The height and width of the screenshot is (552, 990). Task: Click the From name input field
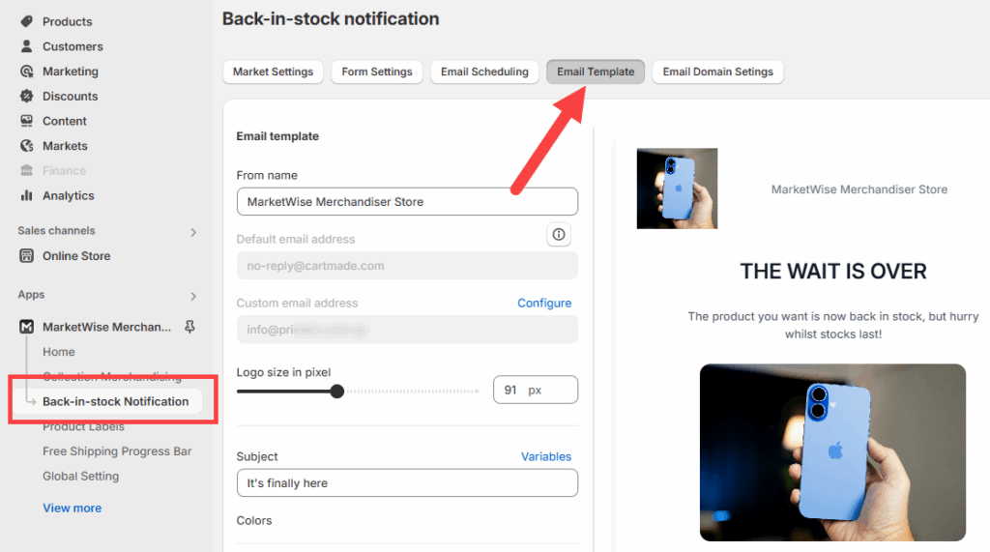pos(407,202)
